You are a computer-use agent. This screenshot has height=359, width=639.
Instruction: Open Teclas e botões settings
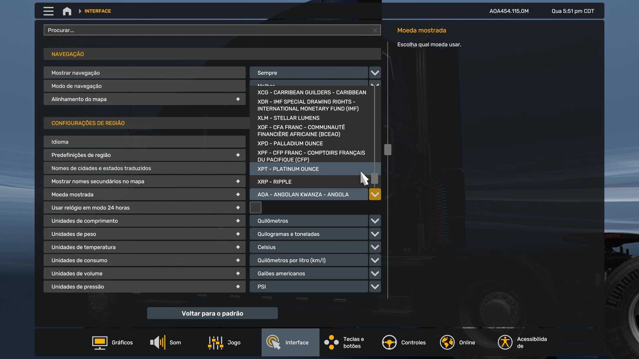[x=344, y=342]
